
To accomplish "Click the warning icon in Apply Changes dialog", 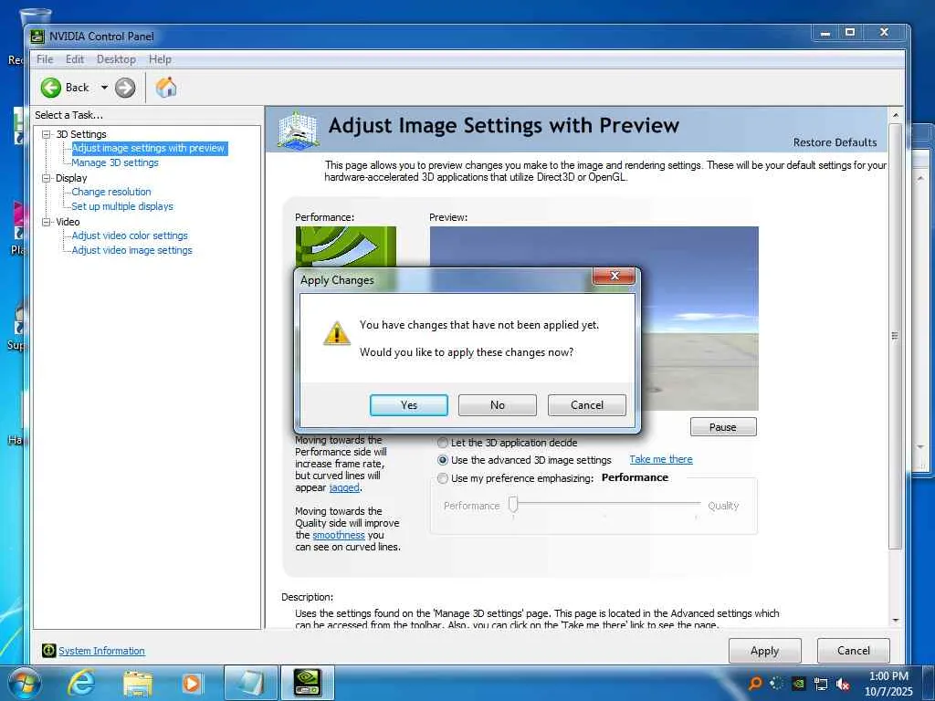I will click(x=336, y=333).
